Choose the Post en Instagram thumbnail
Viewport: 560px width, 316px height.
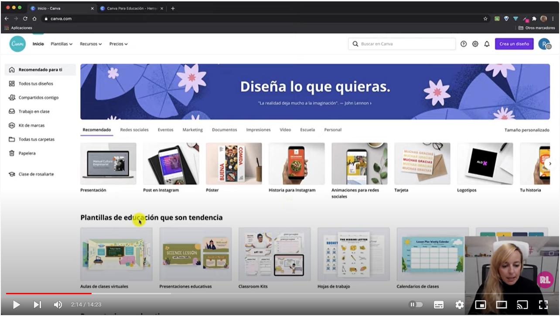coord(171,164)
